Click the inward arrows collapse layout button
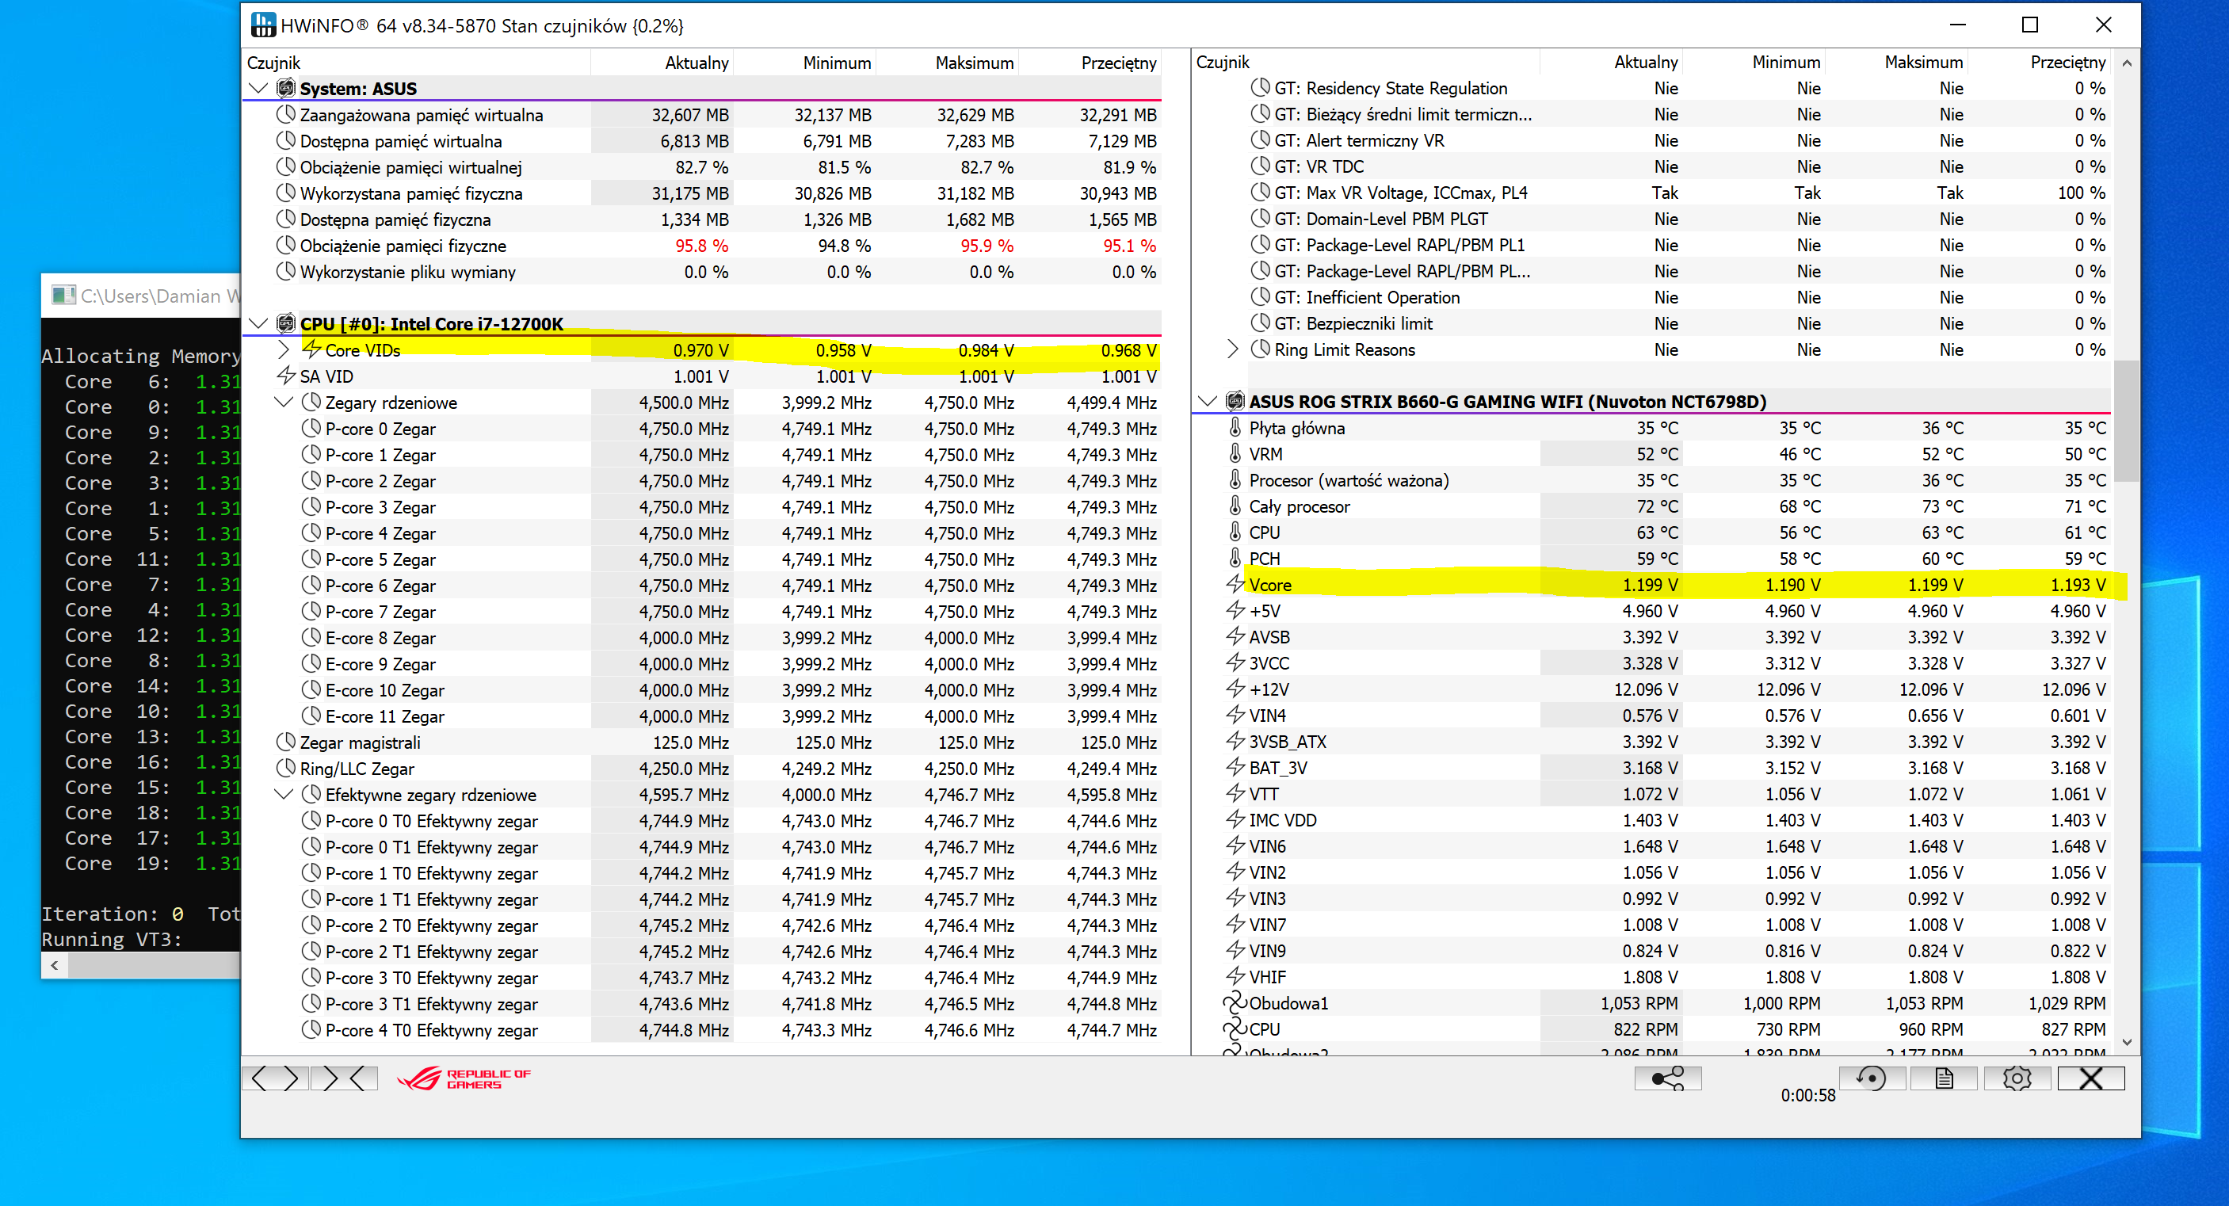 [345, 1078]
